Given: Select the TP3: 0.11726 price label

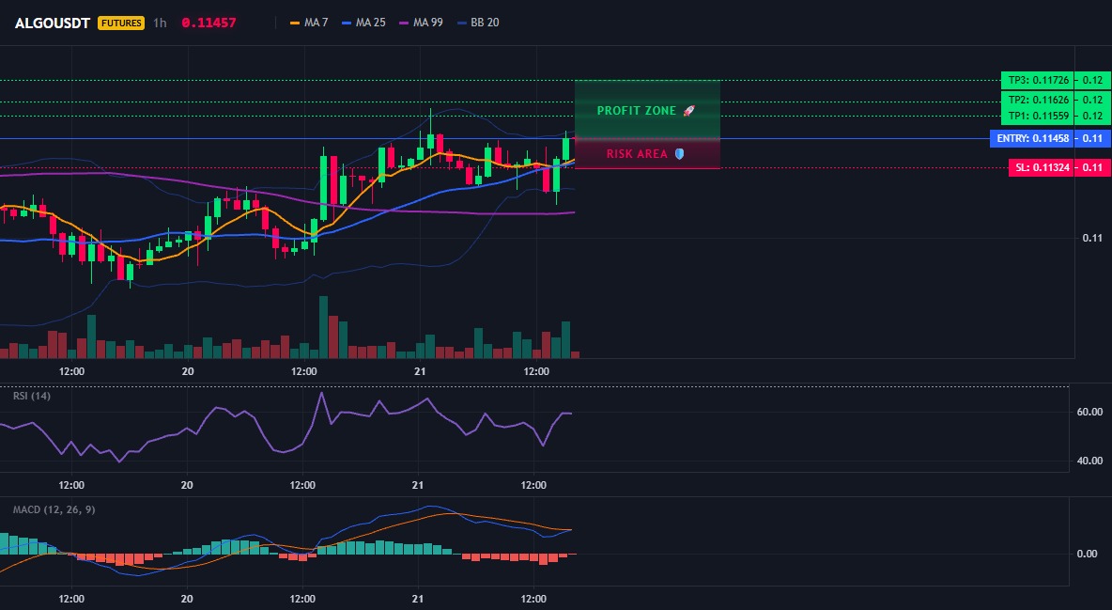Looking at the screenshot, I should [1038, 80].
